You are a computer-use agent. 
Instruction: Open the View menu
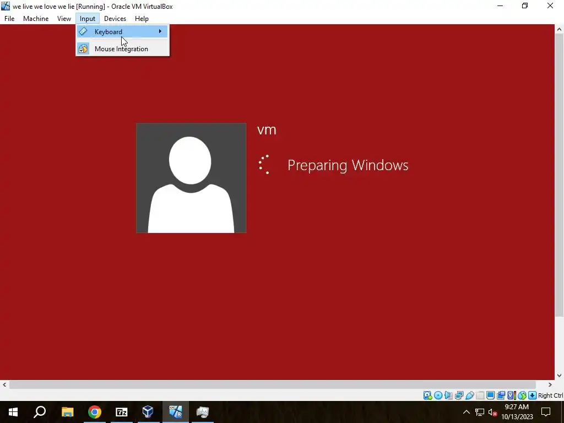[x=64, y=19]
